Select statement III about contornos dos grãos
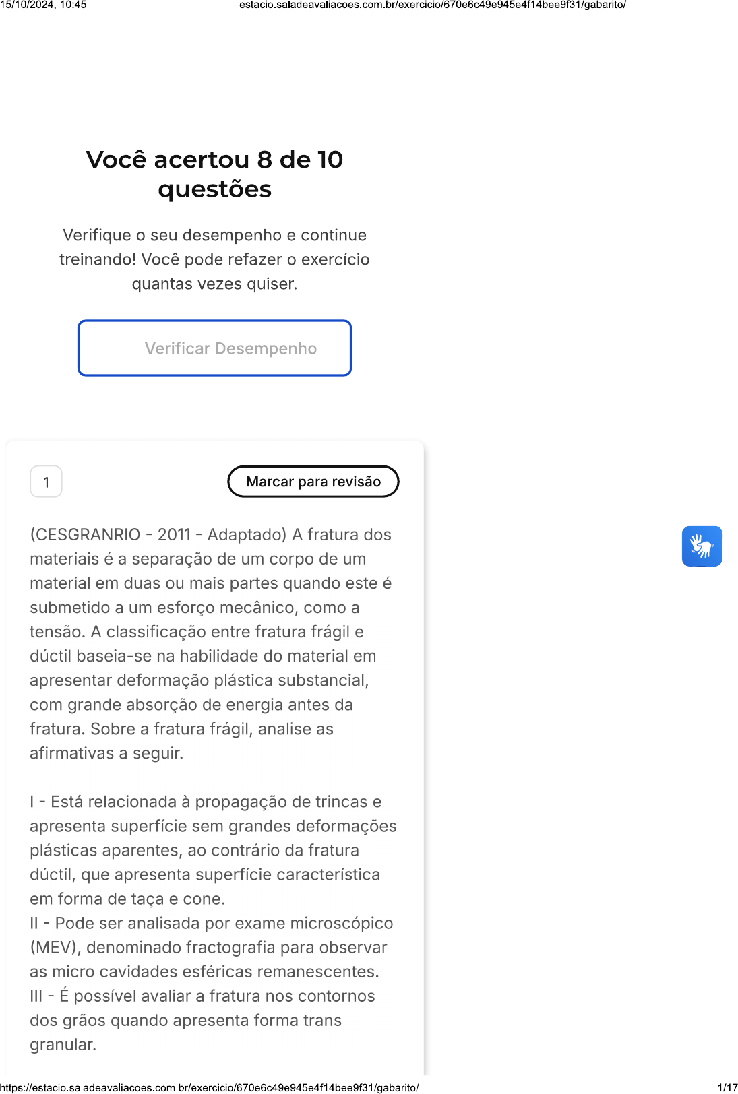Viewport: 738px width, 1094px height. [202, 1020]
